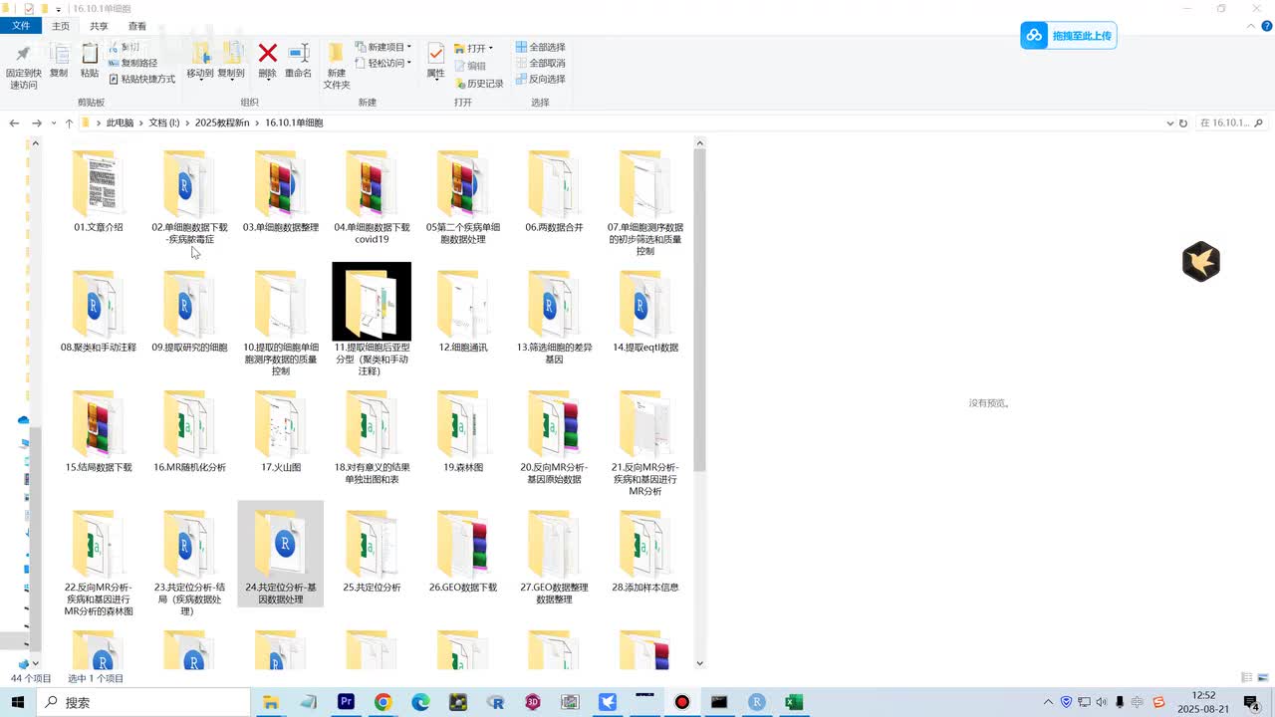The height and width of the screenshot is (717, 1275).
Task: Pin the folder to Quick access (固定到快速访问)
Action: 23,66
